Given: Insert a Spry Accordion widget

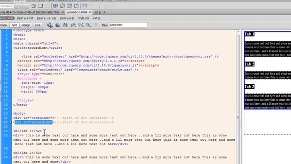Looking at the screenshot, I should [x=70, y=6].
